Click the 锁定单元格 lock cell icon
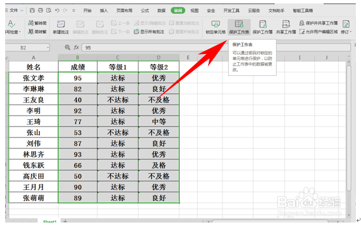Image resolution: width=361 pixels, height=226 pixels. pyautogui.click(x=216, y=24)
